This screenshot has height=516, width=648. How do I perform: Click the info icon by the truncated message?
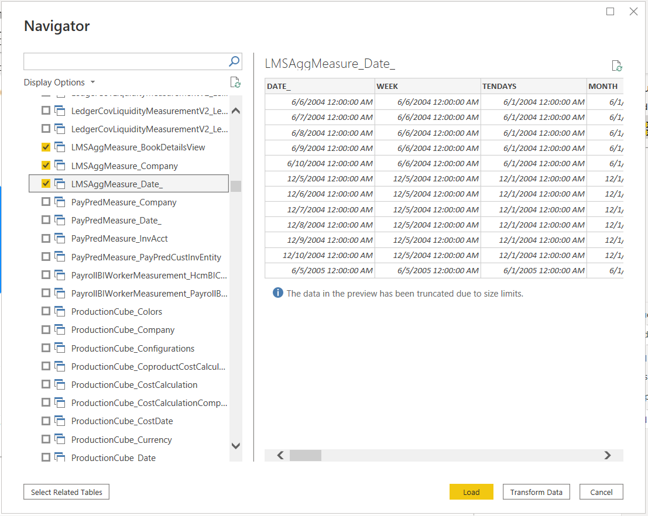coord(278,293)
